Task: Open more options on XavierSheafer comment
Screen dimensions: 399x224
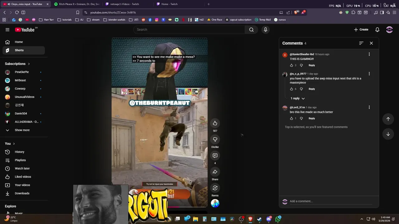Action: pos(369,54)
